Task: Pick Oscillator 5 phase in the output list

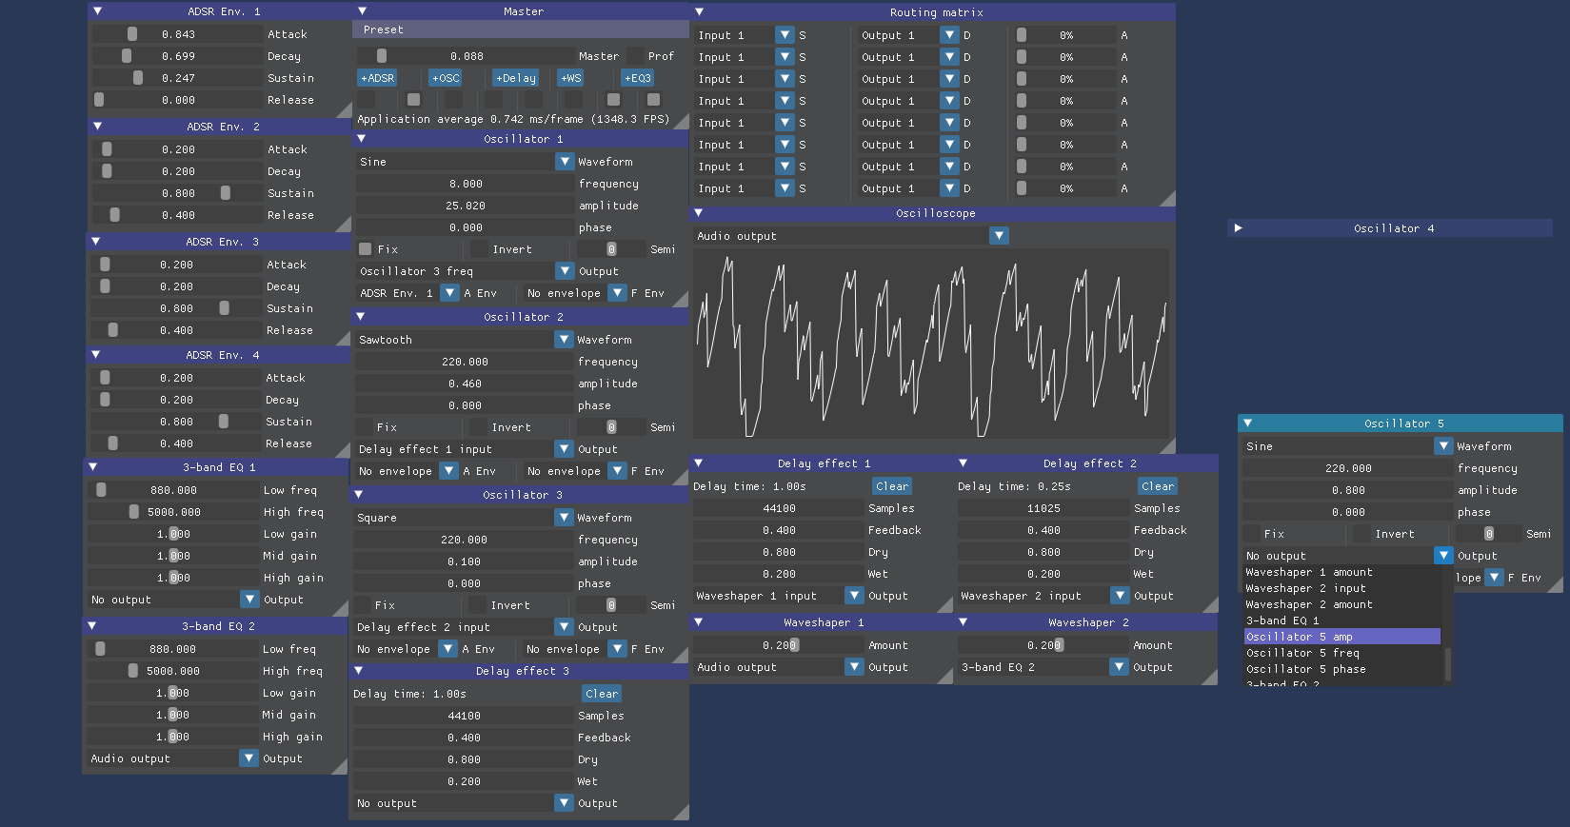Action: (x=1342, y=669)
